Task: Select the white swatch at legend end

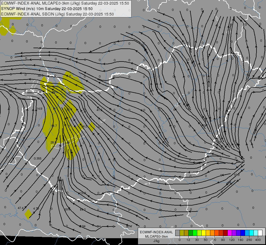Action: [260, 233]
